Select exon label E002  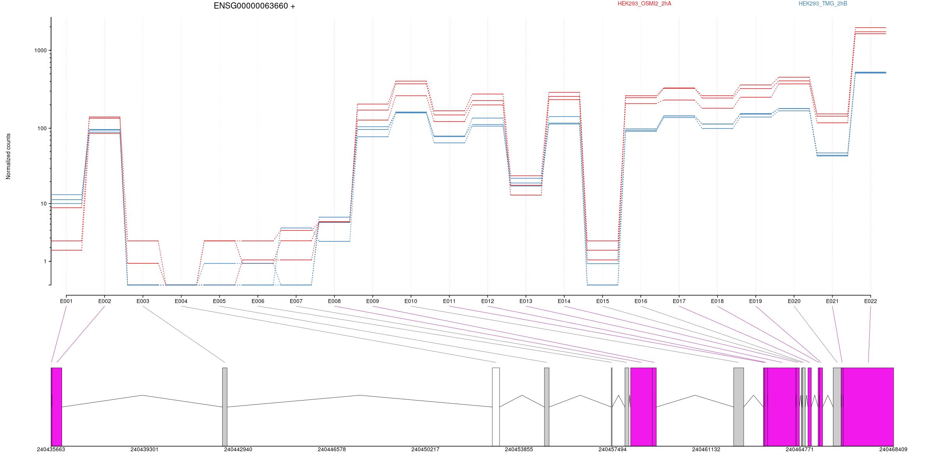pyautogui.click(x=105, y=301)
